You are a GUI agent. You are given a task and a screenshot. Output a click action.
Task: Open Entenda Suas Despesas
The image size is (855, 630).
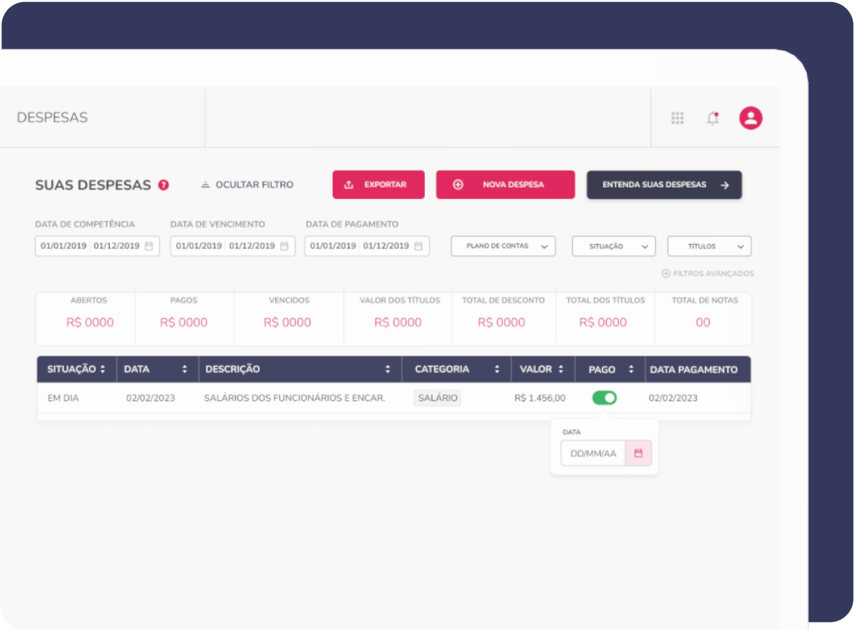coord(664,185)
